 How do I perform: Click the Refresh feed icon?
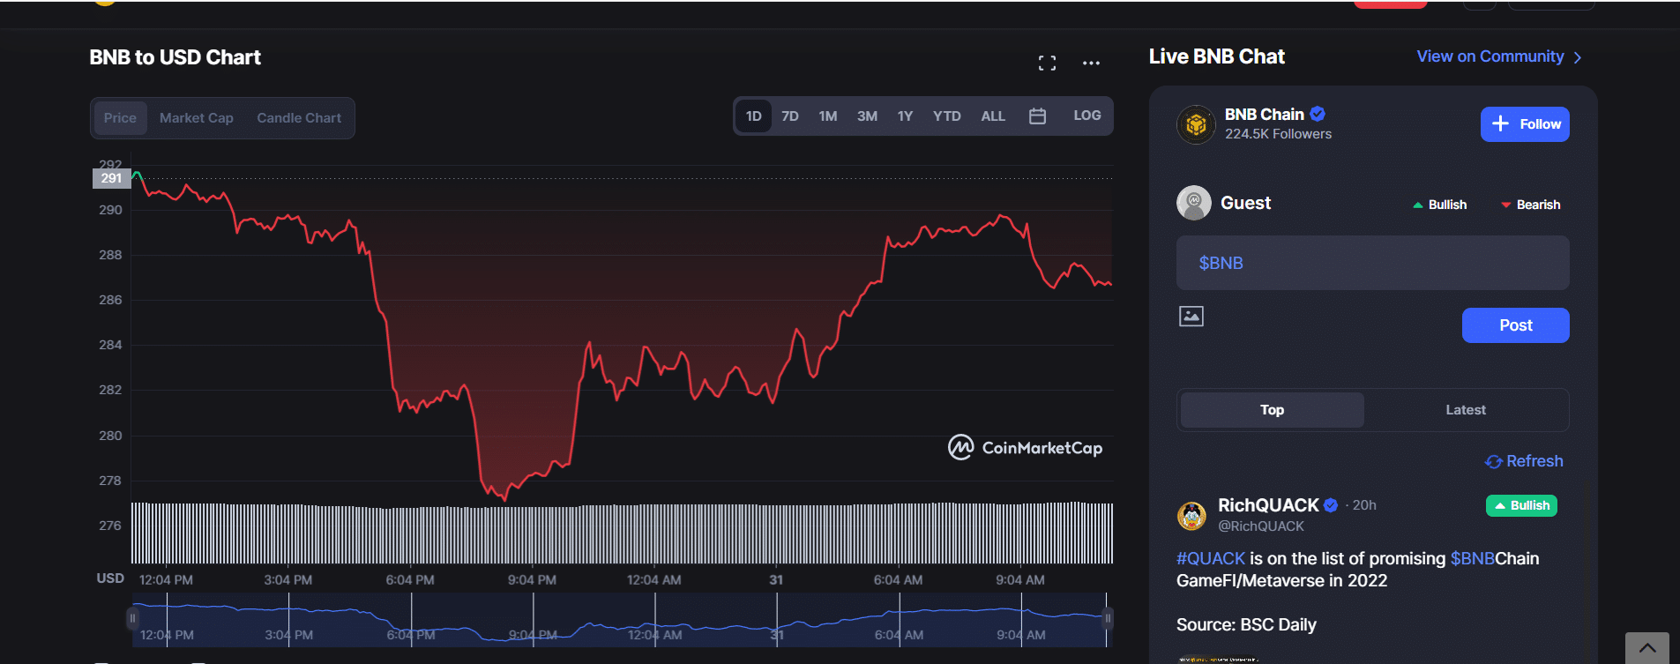coord(1493,461)
